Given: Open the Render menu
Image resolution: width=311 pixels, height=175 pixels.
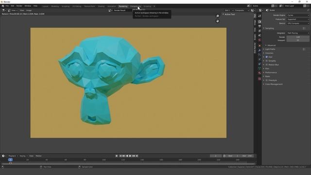Looking at the screenshot, I should 19,6.
